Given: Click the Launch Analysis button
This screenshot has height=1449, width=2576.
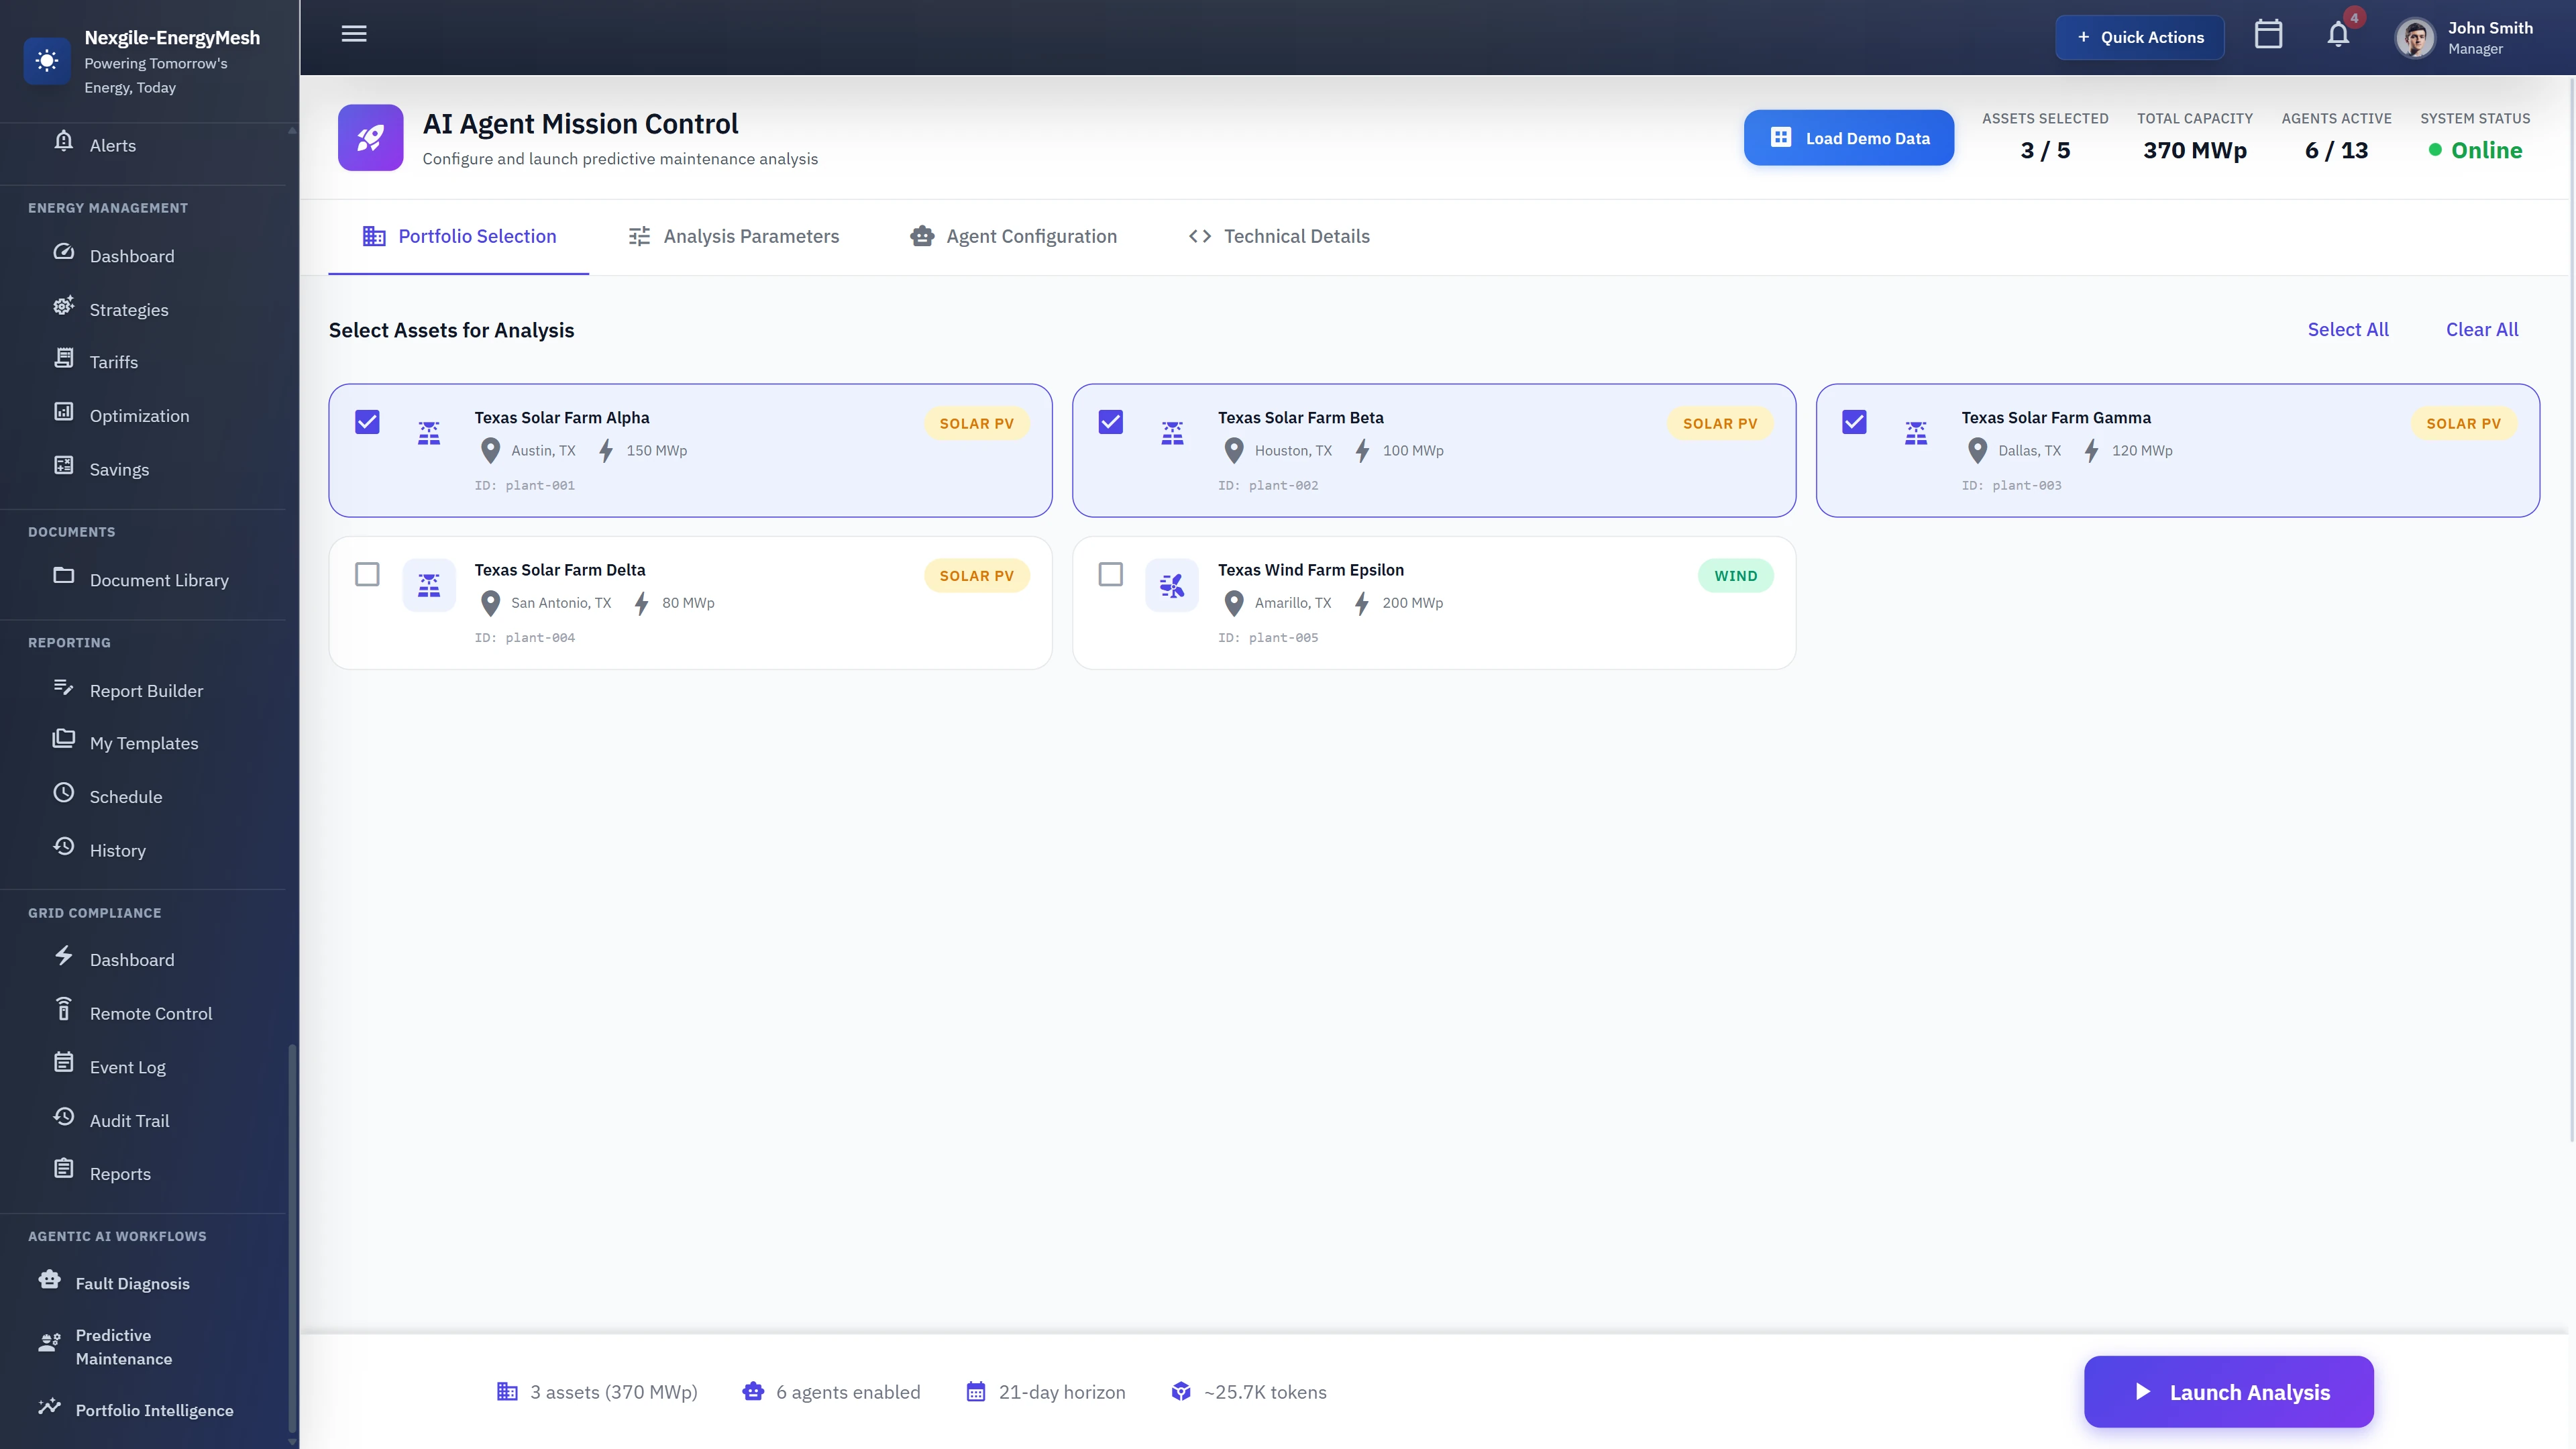Looking at the screenshot, I should 2228,1392.
